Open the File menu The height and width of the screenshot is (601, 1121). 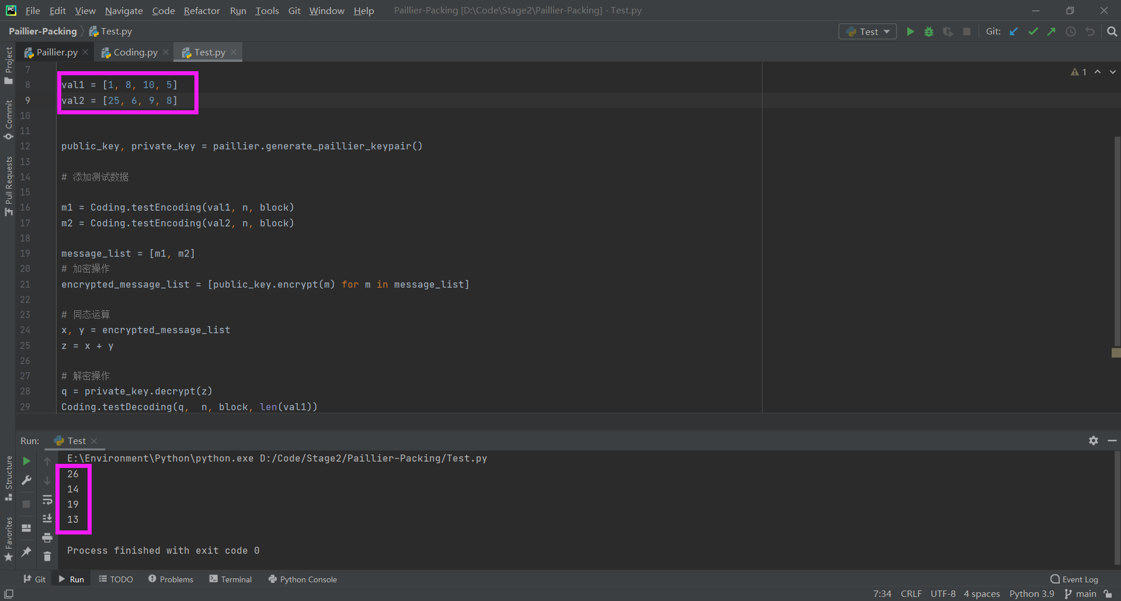(33, 11)
